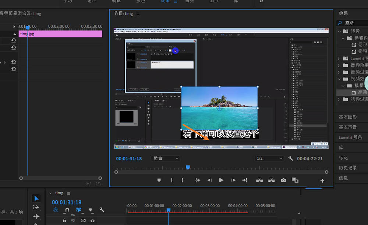Click the Go to In point icon
368x225 pixels.
(198, 180)
